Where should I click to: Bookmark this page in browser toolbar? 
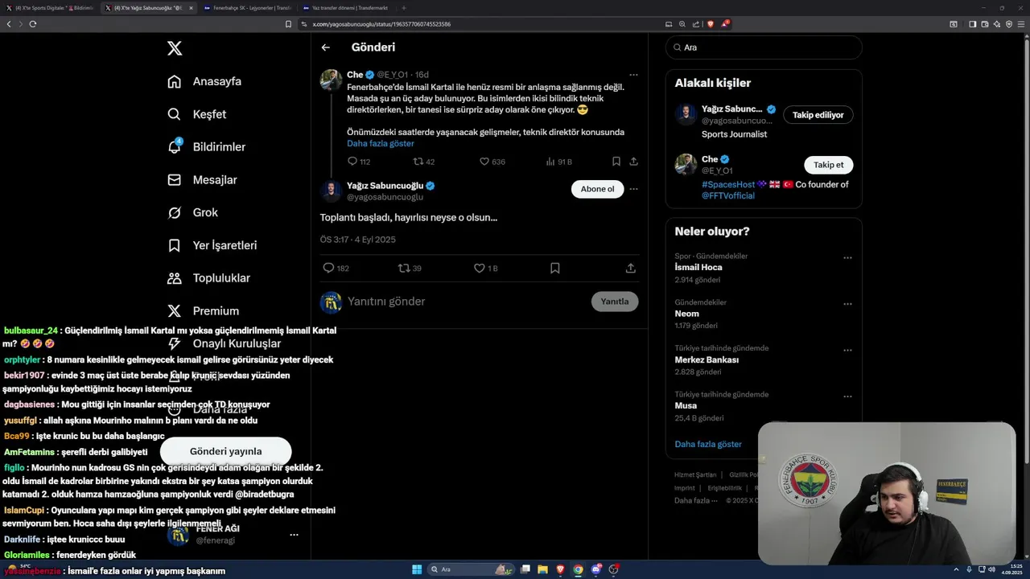tap(288, 24)
